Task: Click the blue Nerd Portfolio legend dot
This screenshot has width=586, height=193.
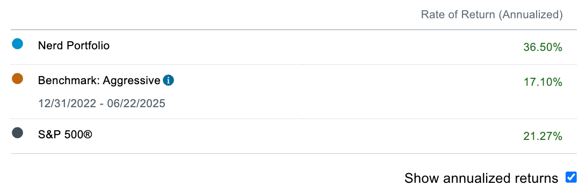Action: [x=17, y=44]
